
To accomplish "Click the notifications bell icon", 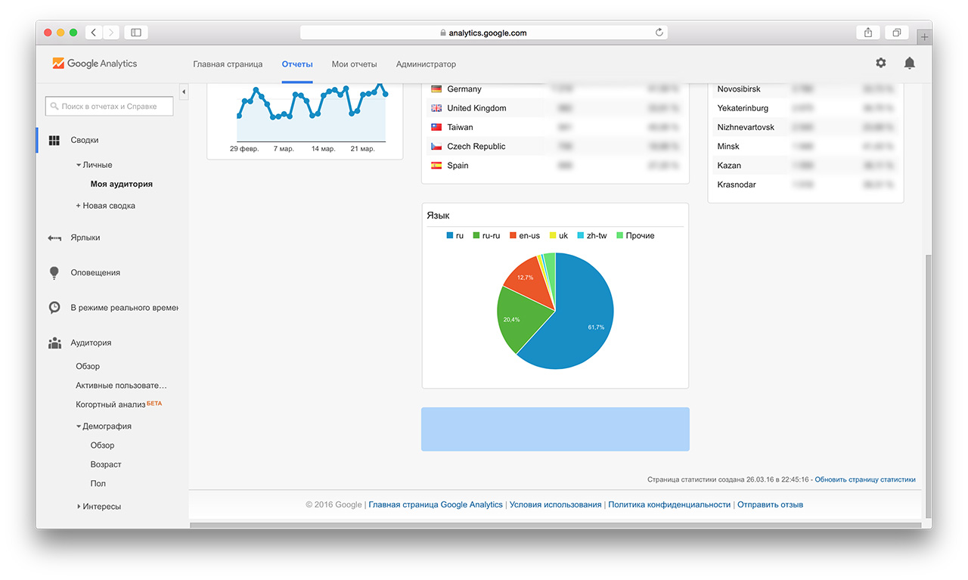I will 909,64.
